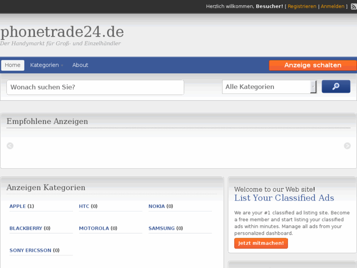
Task: Open the SONY ERICSSON category
Action: click(30, 250)
